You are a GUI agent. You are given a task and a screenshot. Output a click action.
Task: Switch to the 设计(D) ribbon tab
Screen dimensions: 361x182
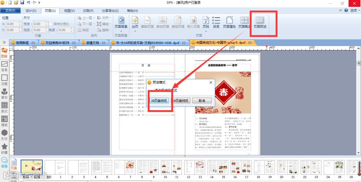coord(31,11)
